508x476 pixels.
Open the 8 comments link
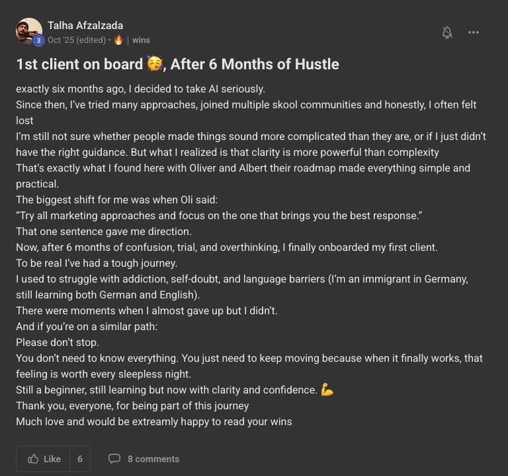click(153, 459)
